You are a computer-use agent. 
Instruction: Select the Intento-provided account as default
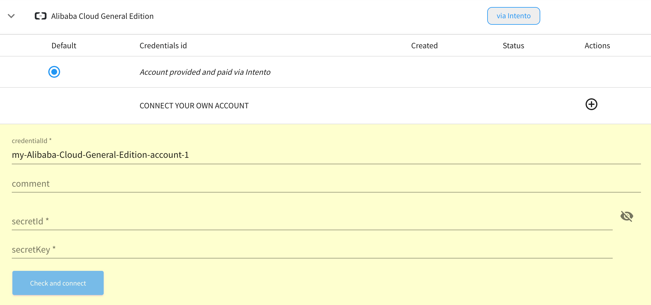tap(54, 72)
